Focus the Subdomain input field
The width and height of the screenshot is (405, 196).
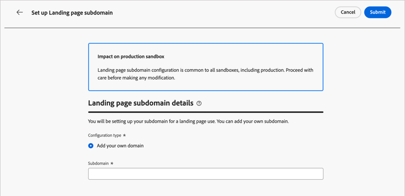(x=206, y=174)
